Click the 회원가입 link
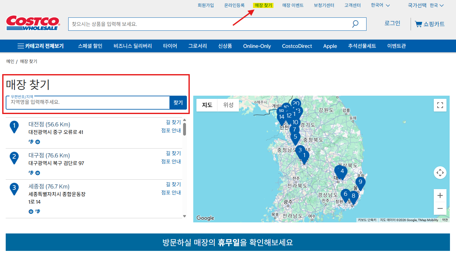The height and width of the screenshot is (255, 456). point(206,5)
